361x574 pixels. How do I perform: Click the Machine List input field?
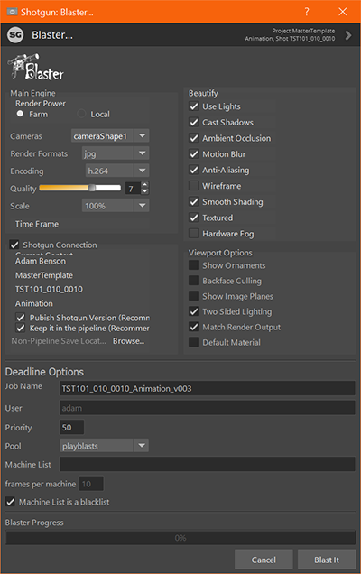208,464
